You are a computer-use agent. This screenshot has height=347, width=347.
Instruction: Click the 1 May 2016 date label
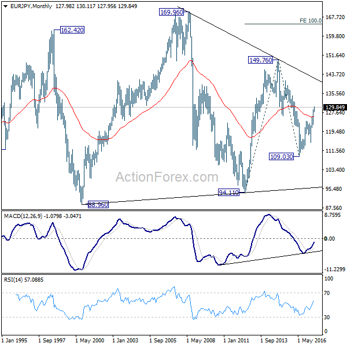tap(312, 341)
